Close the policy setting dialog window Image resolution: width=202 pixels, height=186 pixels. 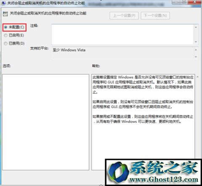195,2
